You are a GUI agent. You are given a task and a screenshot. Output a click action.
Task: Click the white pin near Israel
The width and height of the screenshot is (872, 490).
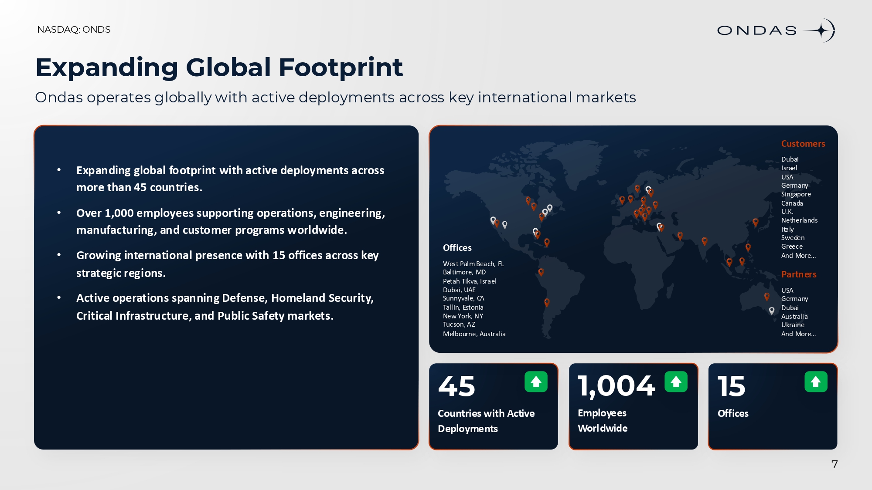coord(659,226)
